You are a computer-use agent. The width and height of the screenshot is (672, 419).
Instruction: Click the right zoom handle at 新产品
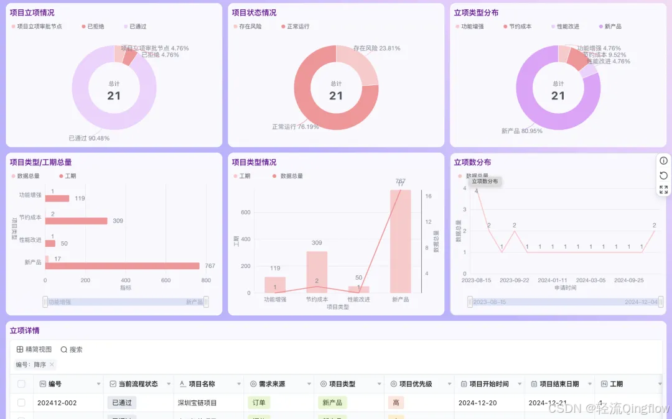point(206,302)
